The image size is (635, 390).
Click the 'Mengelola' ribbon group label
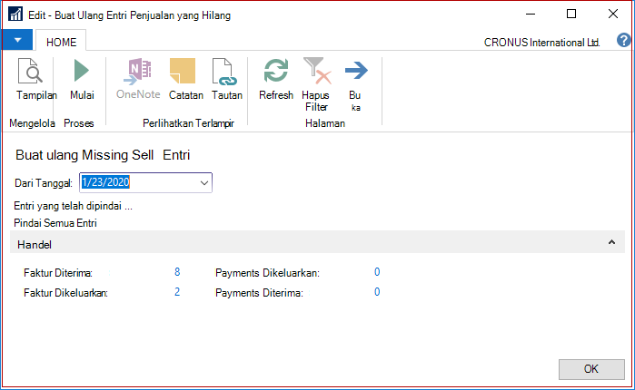pos(32,123)
